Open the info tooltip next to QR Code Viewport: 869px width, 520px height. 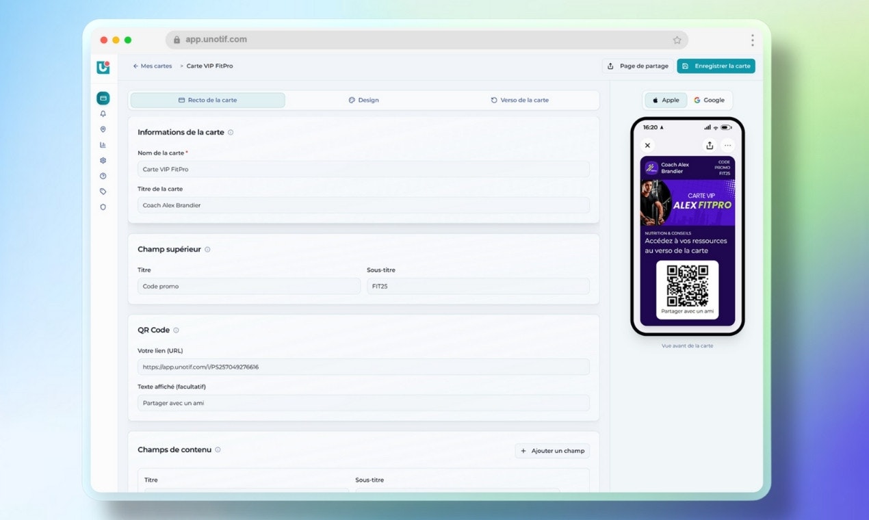point(176,330)
